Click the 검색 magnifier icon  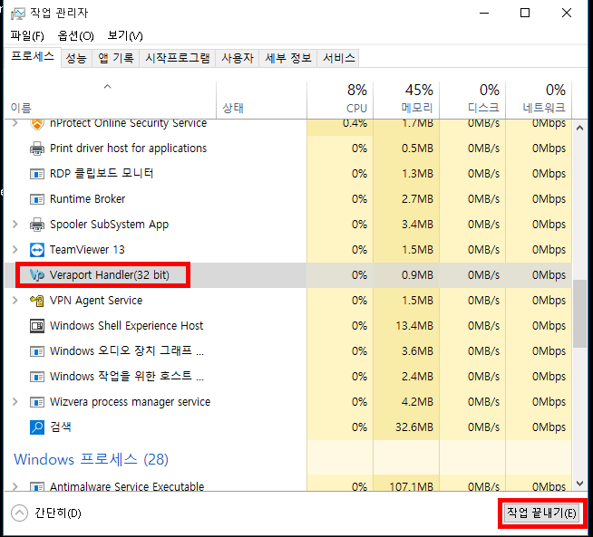tap(36, 427)
